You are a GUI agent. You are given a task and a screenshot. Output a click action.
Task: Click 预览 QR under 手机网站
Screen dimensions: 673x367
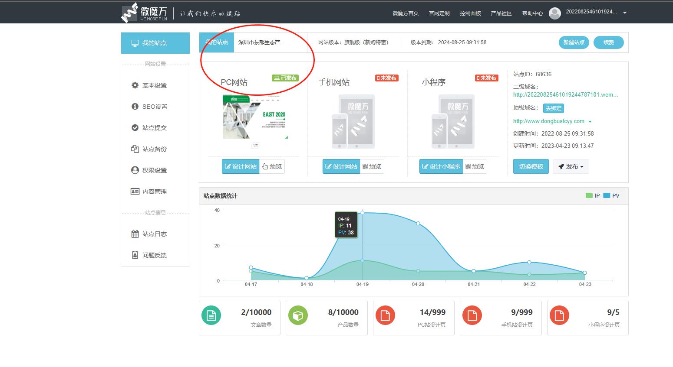(x=372, y=166)
